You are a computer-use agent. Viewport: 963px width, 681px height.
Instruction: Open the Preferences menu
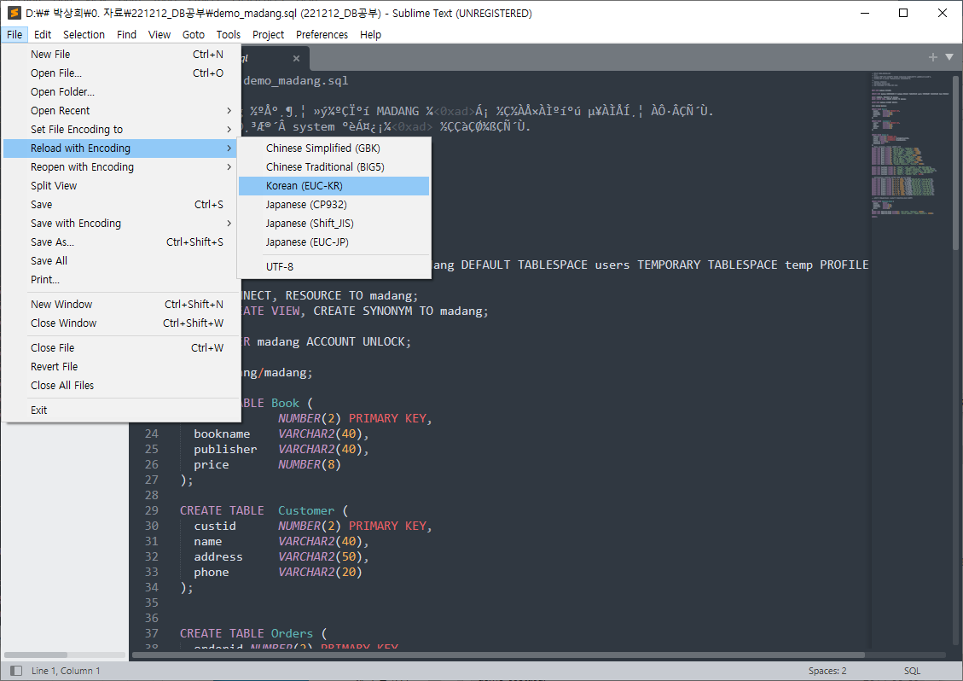pos(322,34)
